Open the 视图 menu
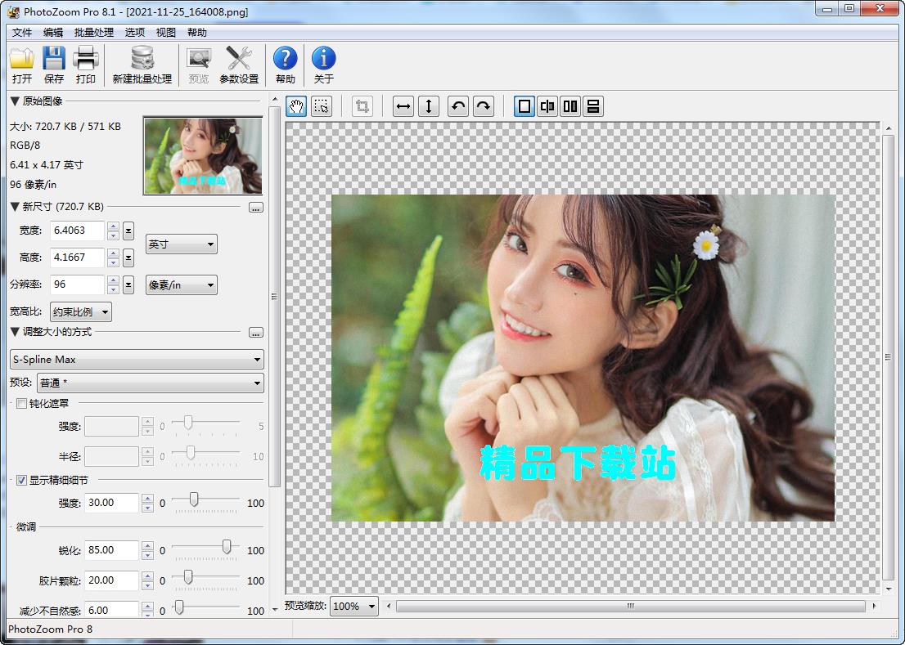 tap(166, 32)
